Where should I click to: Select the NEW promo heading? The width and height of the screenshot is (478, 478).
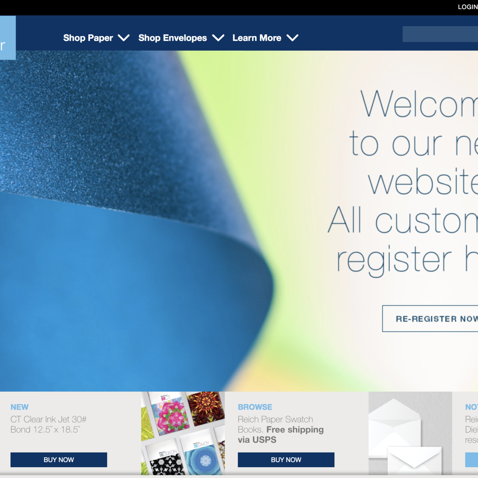[x=19, y=407]
